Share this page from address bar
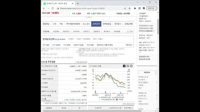200x112 pixels. click(125, 8)
